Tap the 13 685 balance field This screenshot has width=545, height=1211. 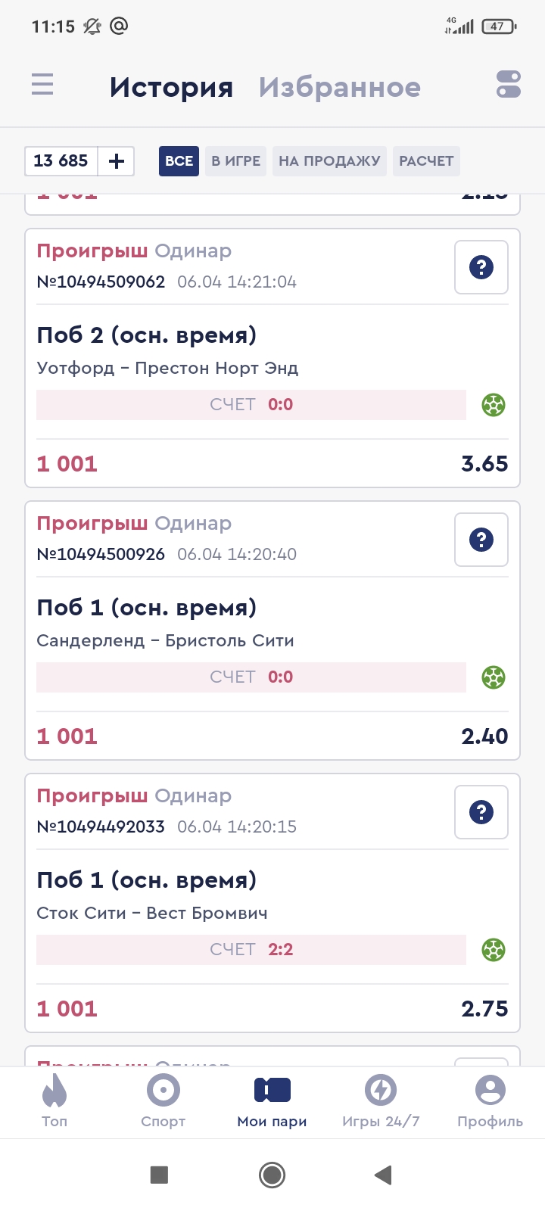pos(61,161)
